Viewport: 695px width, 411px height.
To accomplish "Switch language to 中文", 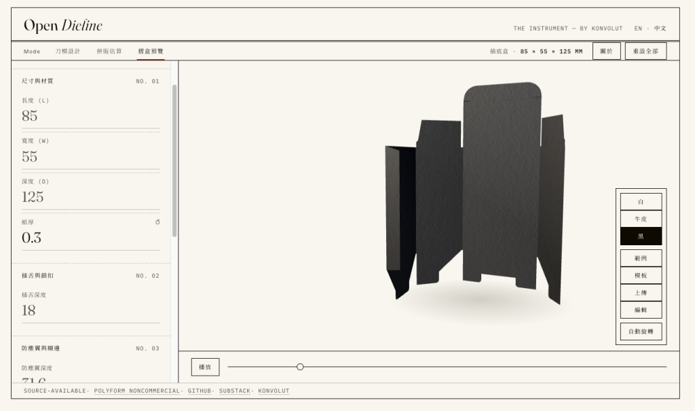I will (x=660, y=29).
